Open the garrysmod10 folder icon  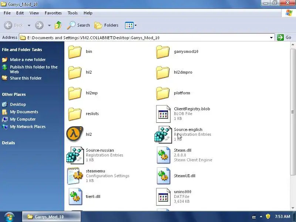pyautogui.click(x=163, y=52)
